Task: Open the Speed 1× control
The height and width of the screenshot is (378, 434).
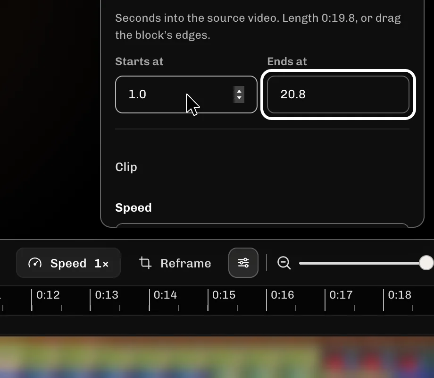Action: coord(68,263)
